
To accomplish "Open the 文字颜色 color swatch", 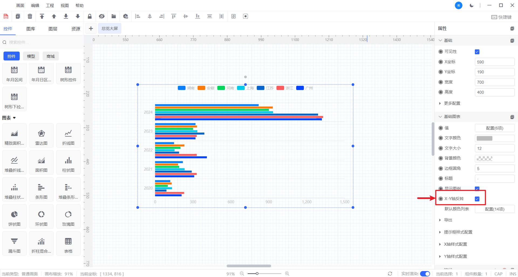I will click(485, 138).
